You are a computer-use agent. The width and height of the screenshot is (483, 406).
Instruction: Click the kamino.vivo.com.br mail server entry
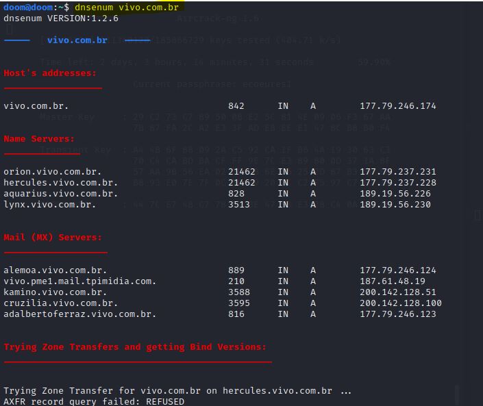(55, 292)
